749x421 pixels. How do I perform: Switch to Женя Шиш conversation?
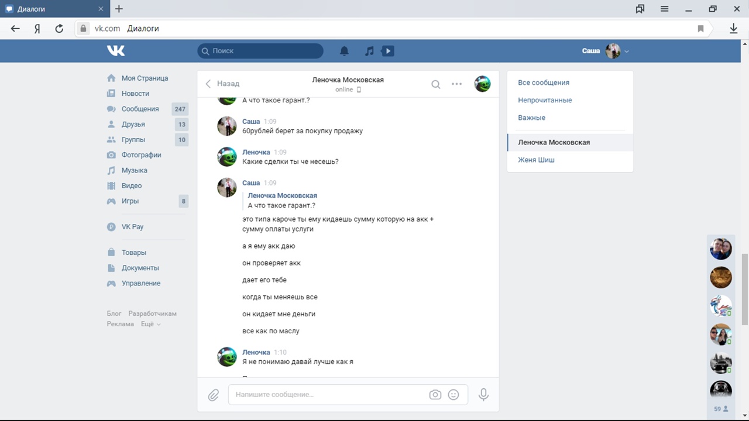(x=536, y=160)
